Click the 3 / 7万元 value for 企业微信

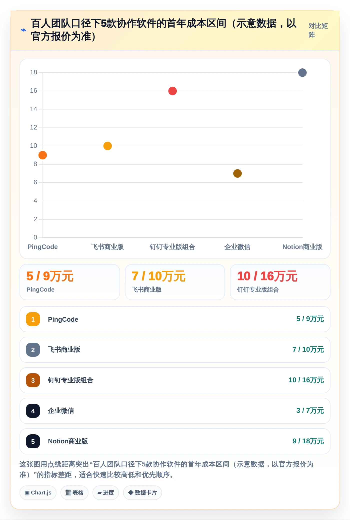(x=310, y=411)
